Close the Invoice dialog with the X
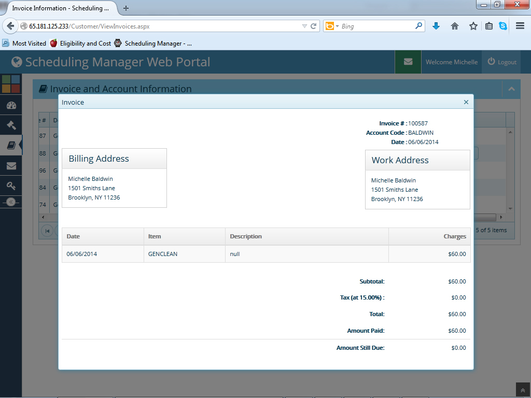This screenshot has height=398, width=531. tap(466, 102)
